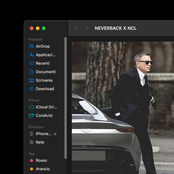Click the Applicazioni app icon

click(32, 55)
